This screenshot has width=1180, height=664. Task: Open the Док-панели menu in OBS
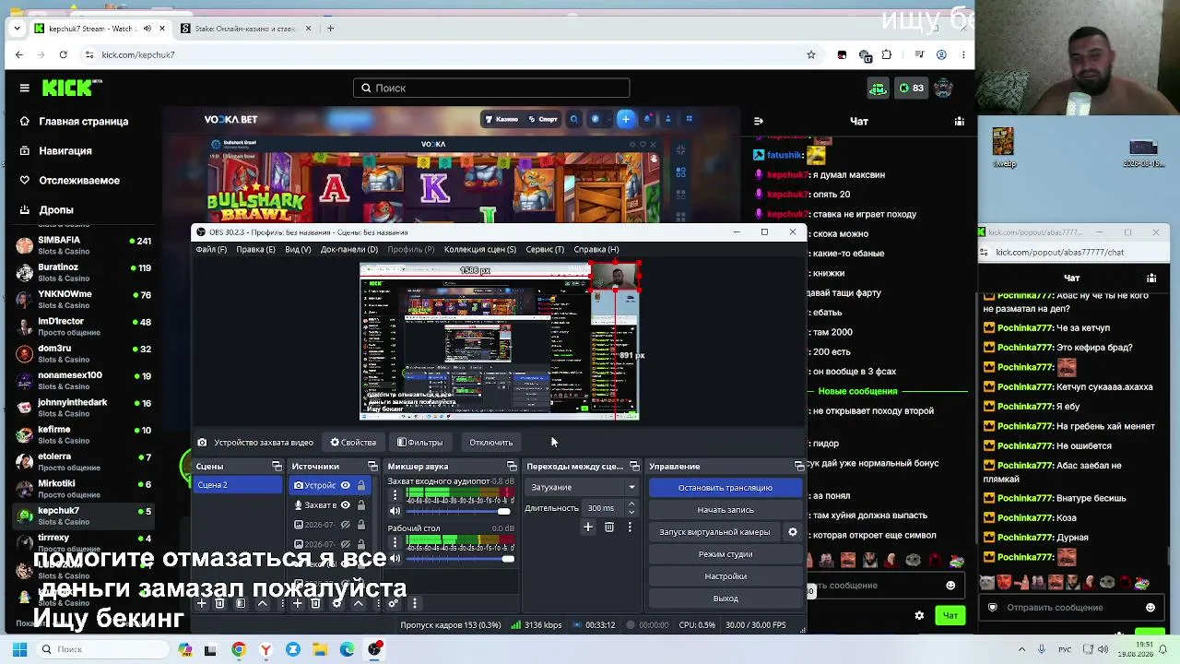[x=348, y=249]
